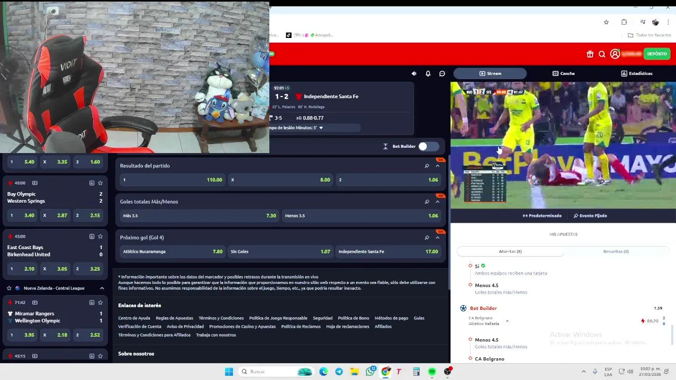
Task: Show hidden system tray icons
Action: point(584,372)
